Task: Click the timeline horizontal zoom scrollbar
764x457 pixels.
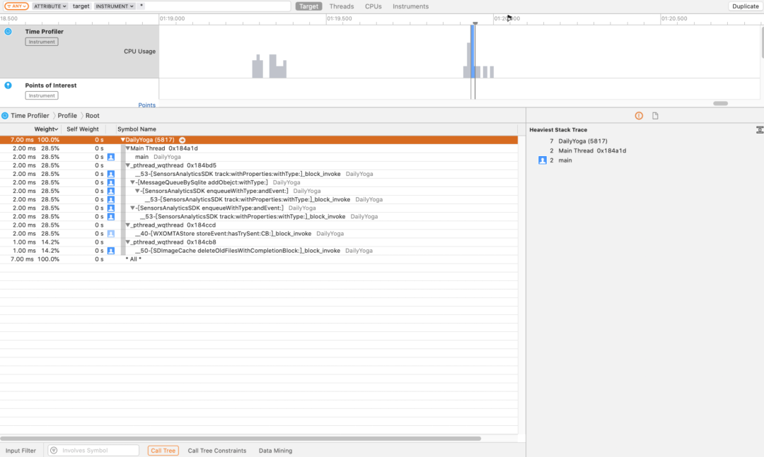Action: (x=720, y=103)
